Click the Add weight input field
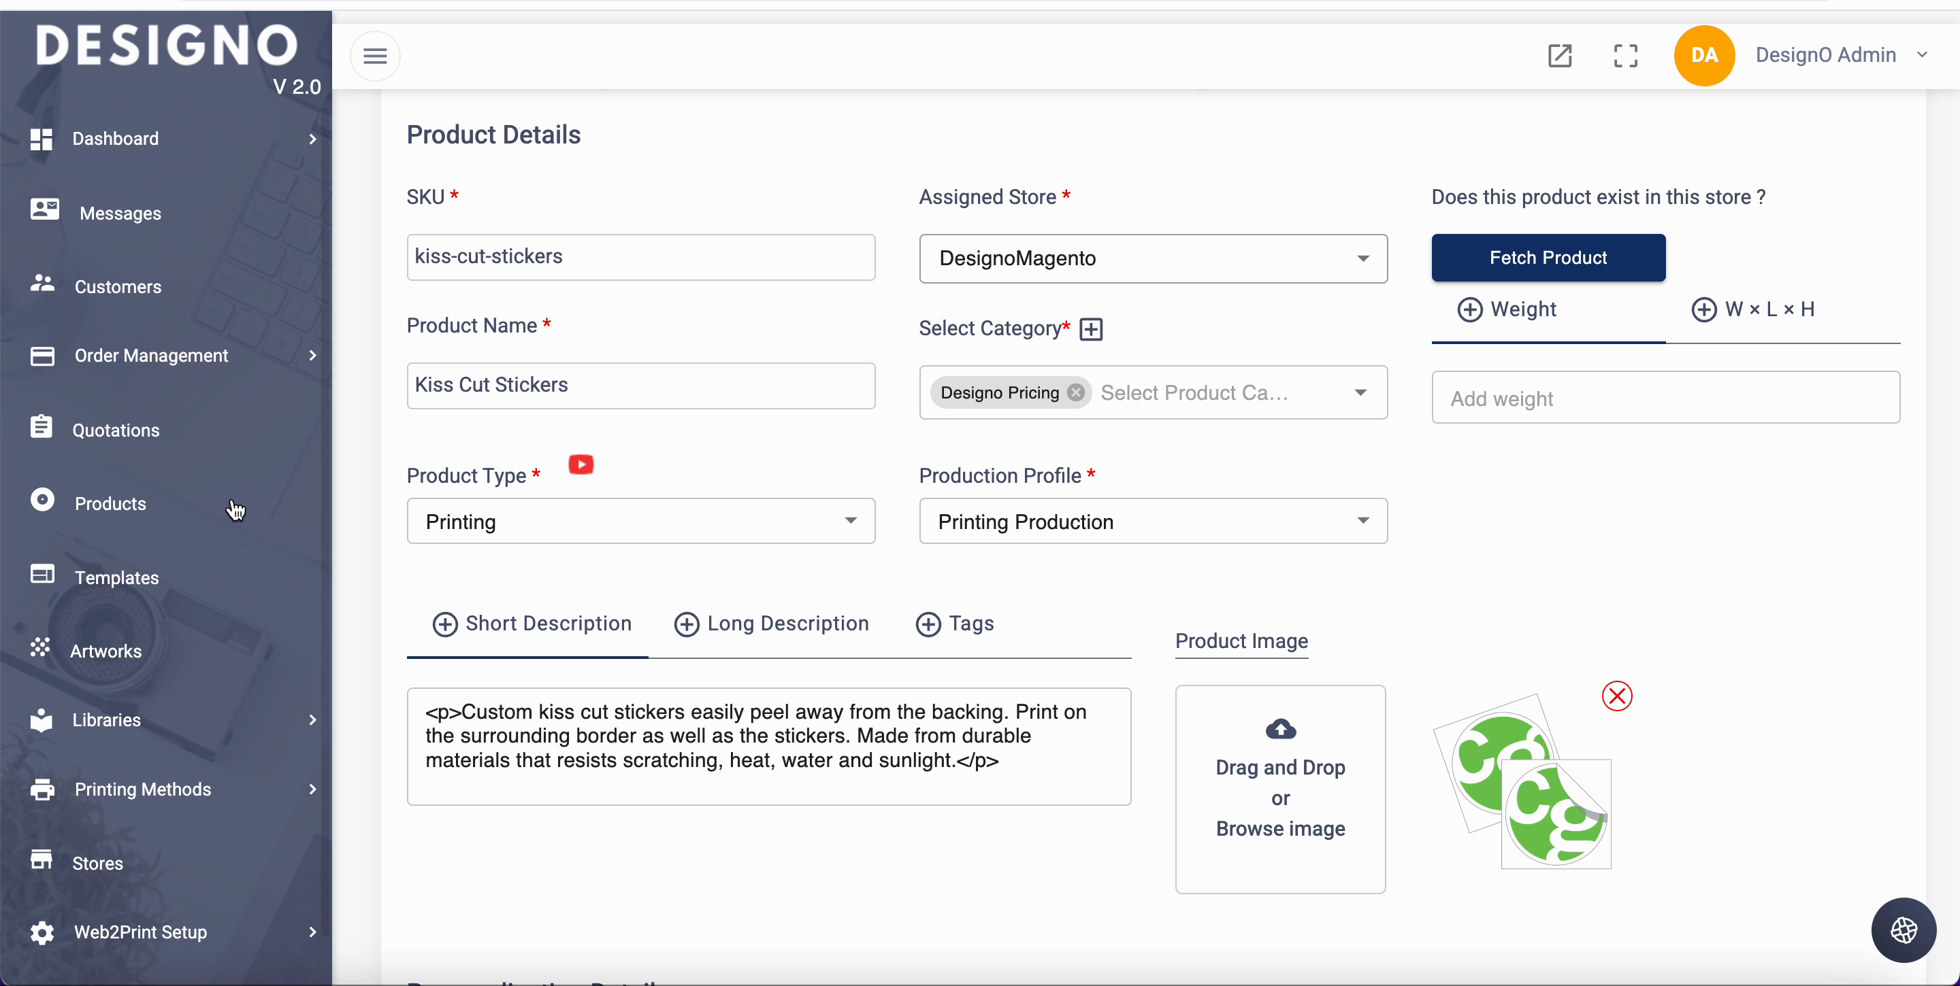The height and width of the screenshot is (986, 1960). [1665, 398]
